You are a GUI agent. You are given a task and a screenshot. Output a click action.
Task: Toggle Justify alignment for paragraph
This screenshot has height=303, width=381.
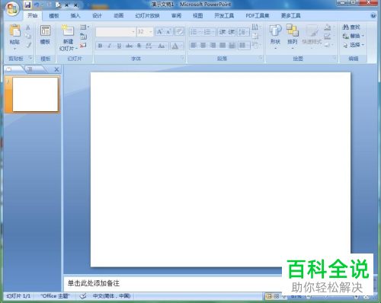(223, 46)
